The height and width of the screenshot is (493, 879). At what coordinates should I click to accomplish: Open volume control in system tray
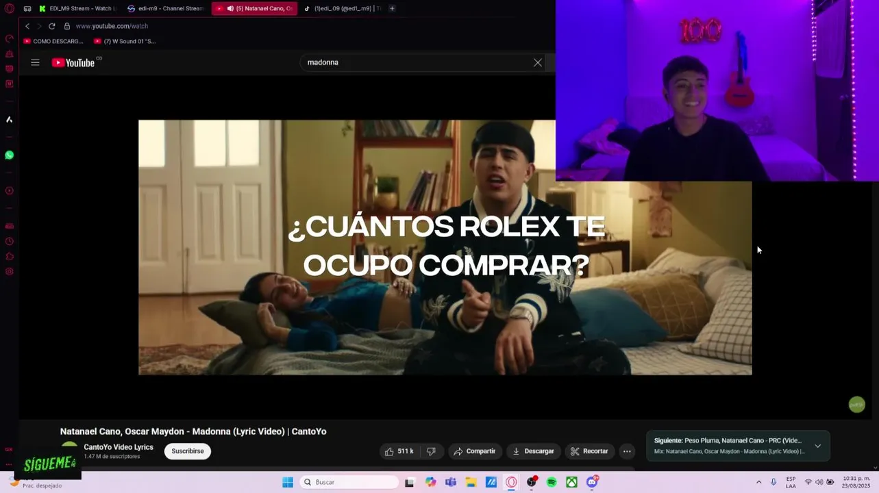point(819,482)
